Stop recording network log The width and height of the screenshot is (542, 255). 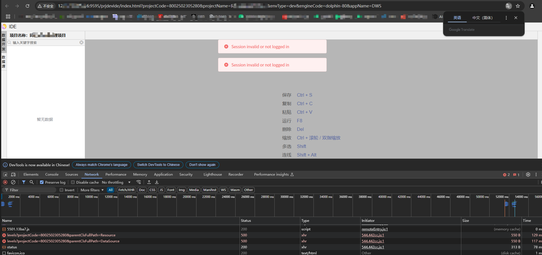point(5,182)
